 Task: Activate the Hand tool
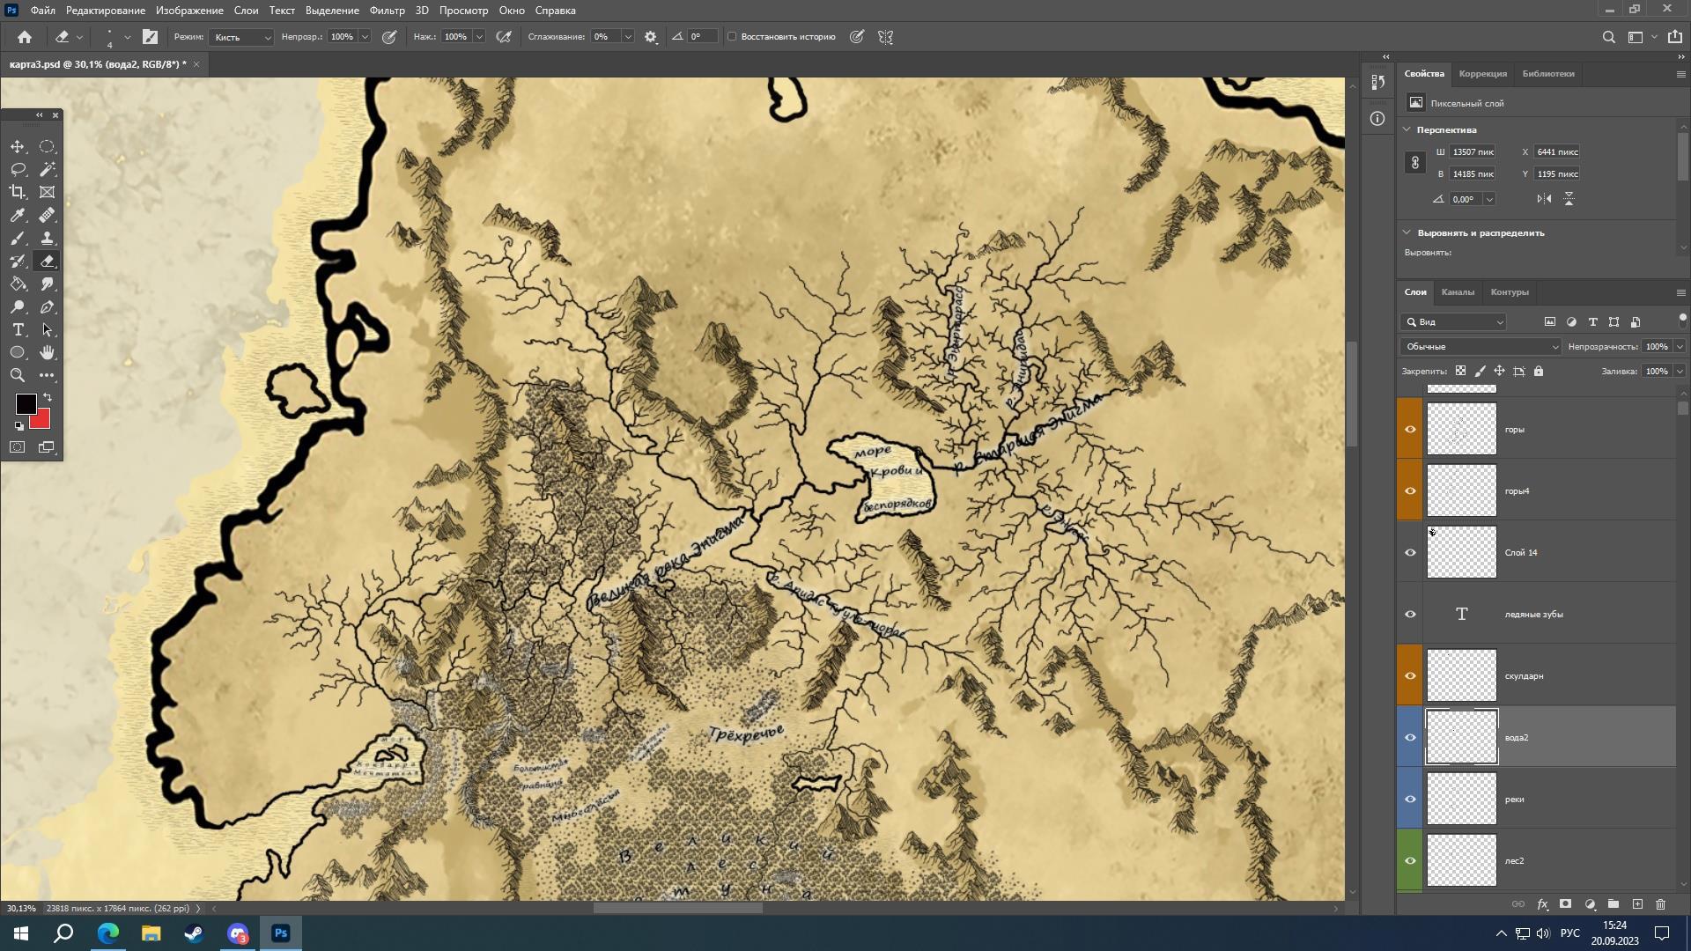click(48, 352)
